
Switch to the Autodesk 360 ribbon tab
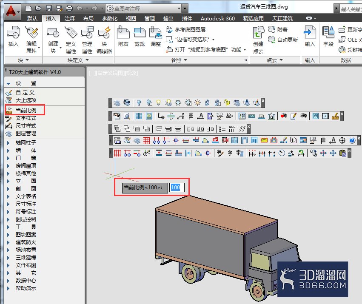point(218,18)
